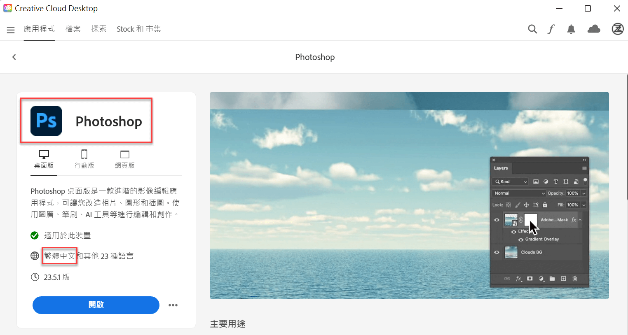Open the hamburger navigation menu

pyautogui.click(x=11, y=30)
